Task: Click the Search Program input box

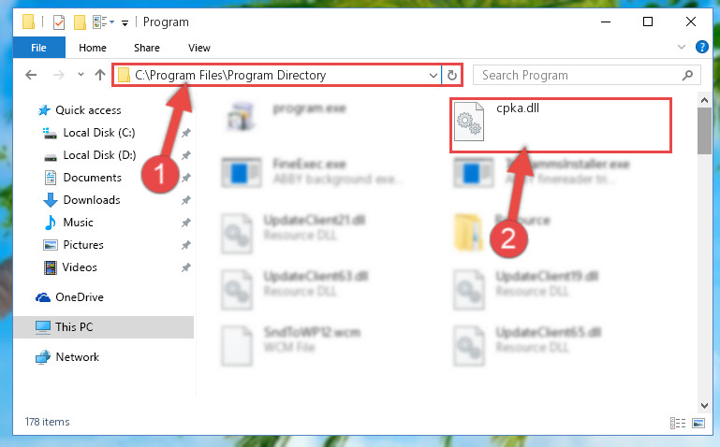Action: coord(580,75)
